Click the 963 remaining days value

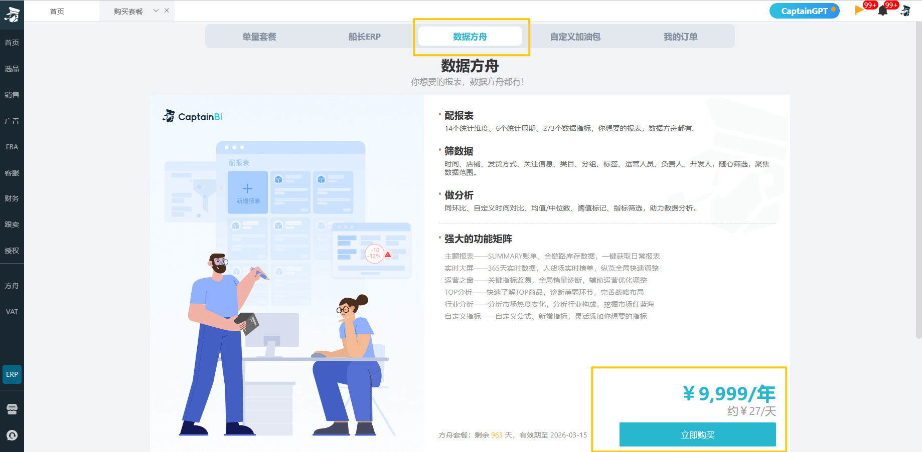coord(497,435)
